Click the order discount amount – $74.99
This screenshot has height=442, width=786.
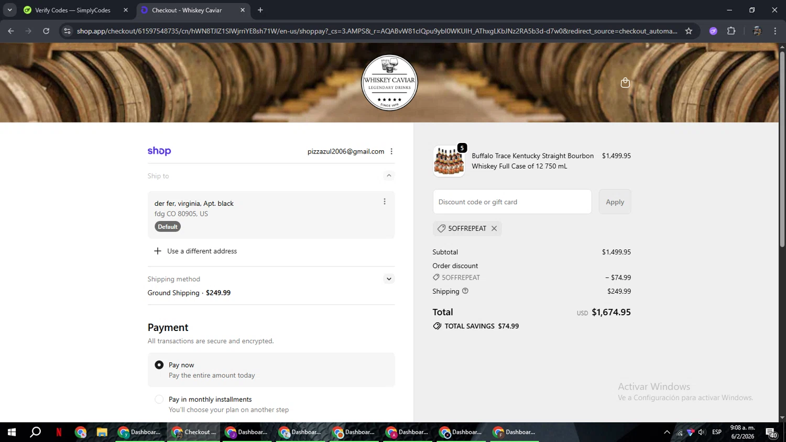[x=618, y=278]
